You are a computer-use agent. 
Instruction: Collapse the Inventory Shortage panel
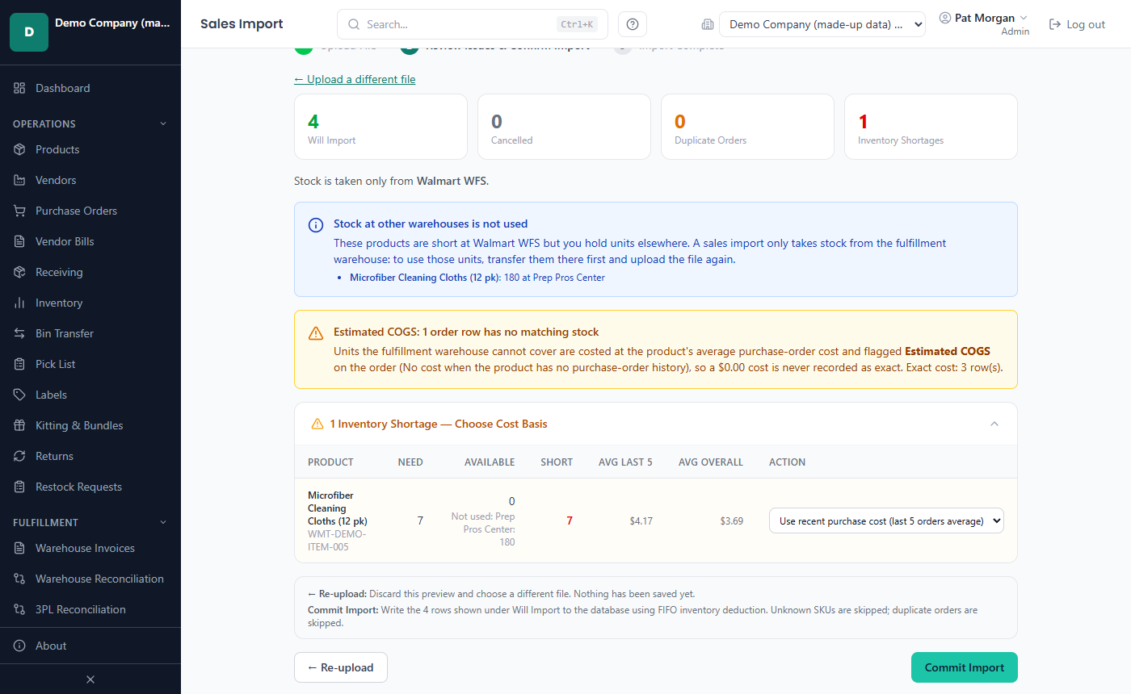[994, 424]
